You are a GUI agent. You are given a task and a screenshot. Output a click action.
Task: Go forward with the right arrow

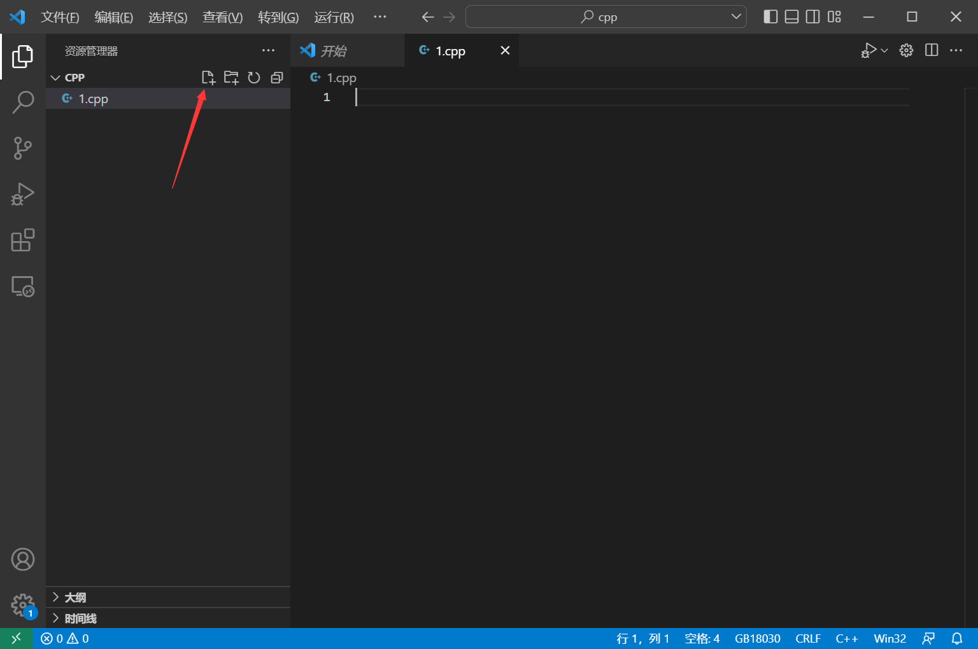449,17
